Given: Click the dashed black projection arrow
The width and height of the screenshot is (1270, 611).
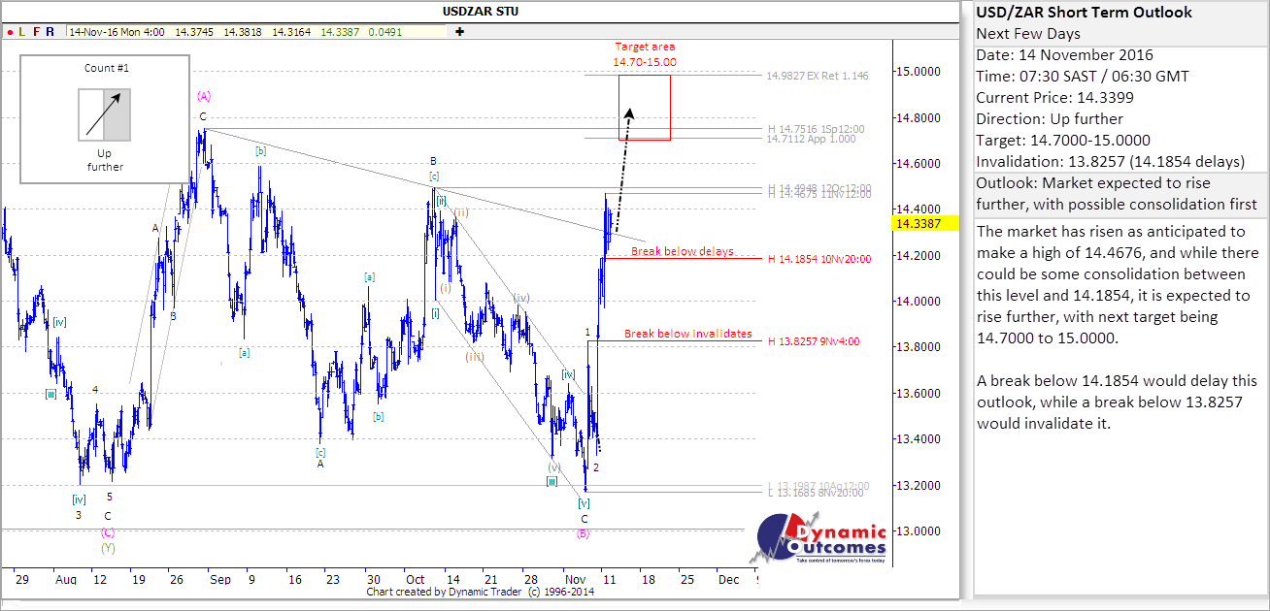Looking at the screenshot, I should 623,170.
